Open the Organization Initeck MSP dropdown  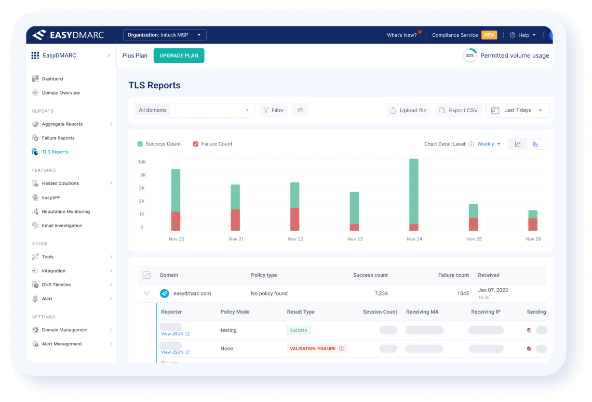(x=165, y=35)
